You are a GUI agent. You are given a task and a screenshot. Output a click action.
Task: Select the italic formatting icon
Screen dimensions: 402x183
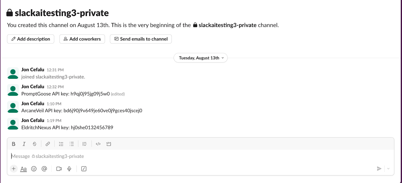pyautogui.click(x=24, y=144)
